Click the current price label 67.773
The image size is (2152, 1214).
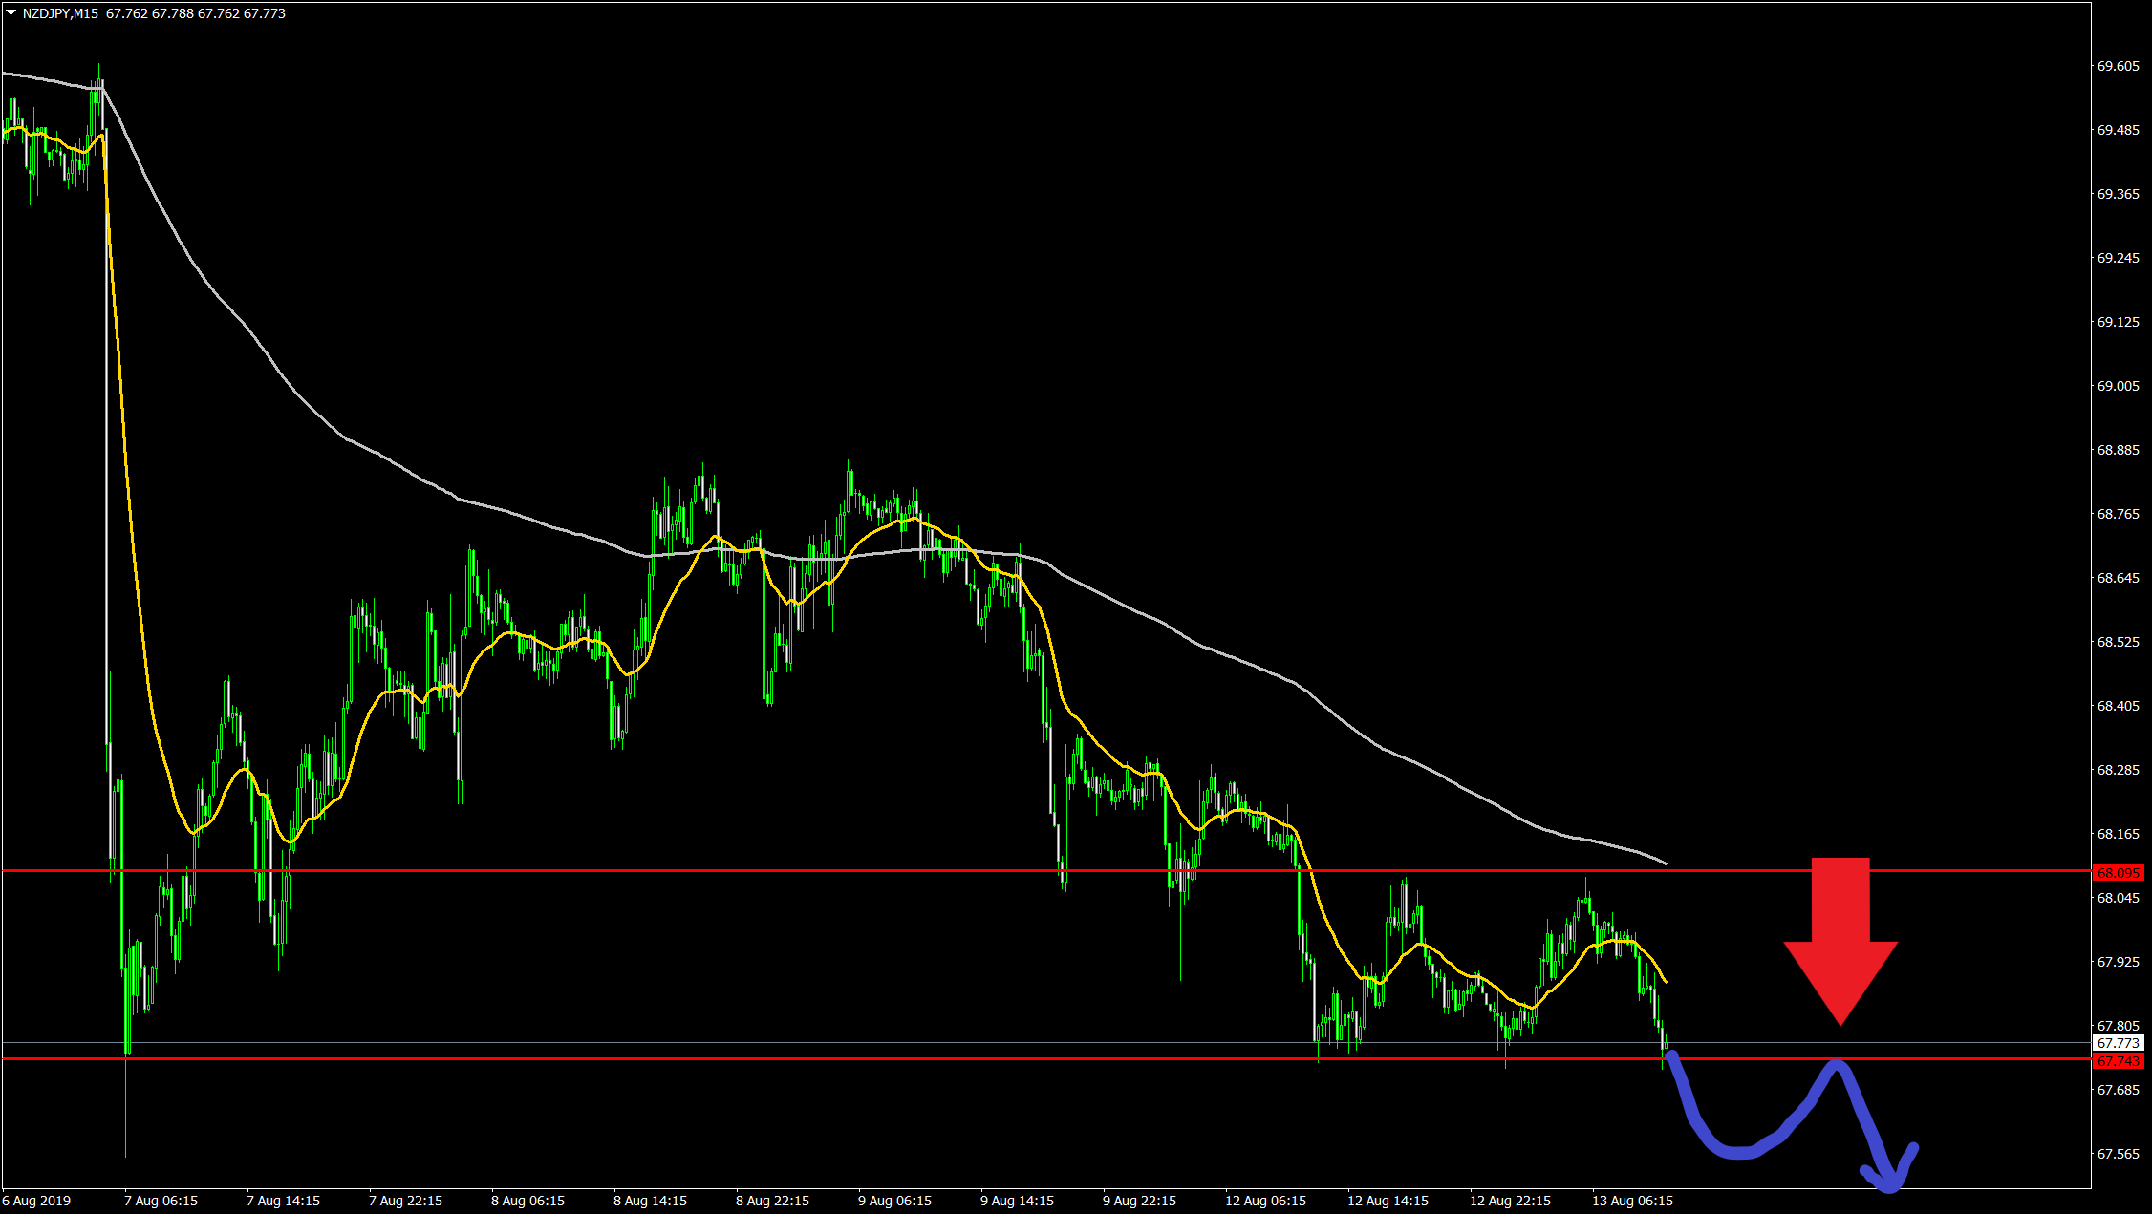(x=2118, y=1043)
